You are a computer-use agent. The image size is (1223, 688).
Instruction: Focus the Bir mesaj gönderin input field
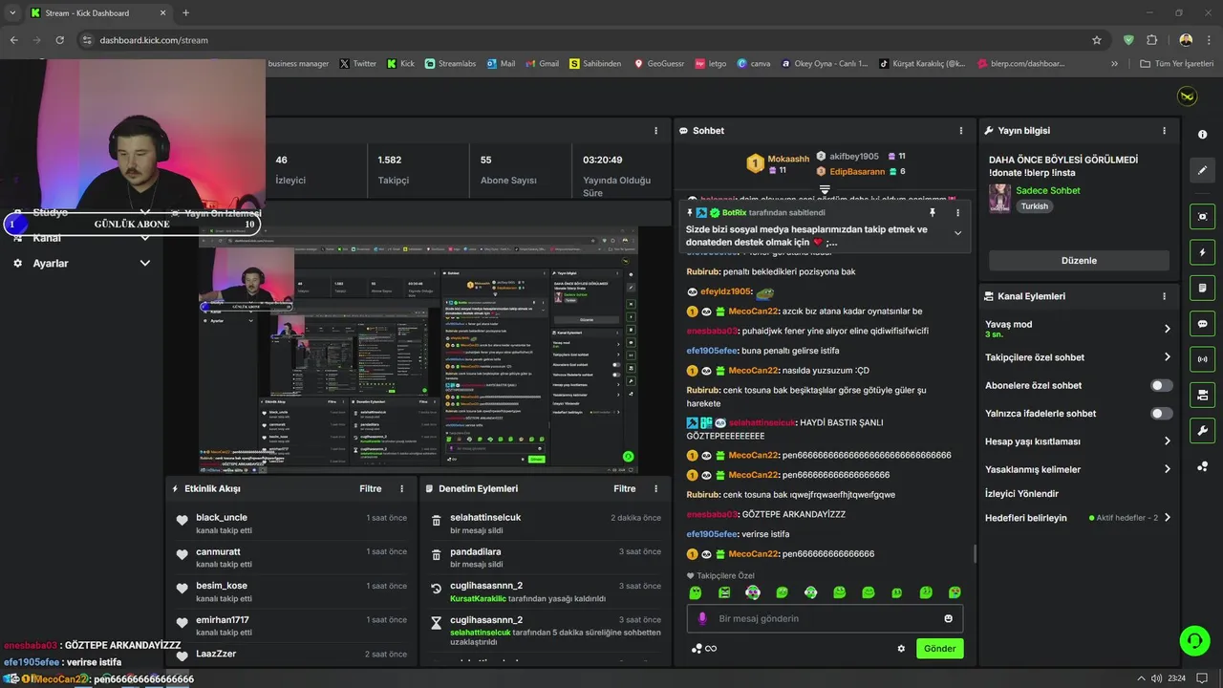click(x=826, y=618)
